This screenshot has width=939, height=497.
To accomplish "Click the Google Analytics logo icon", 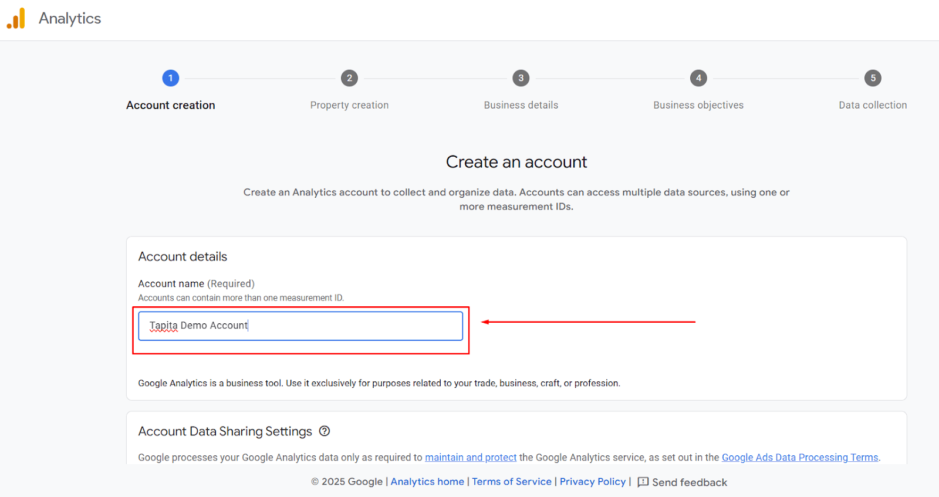I will [16, 18].
